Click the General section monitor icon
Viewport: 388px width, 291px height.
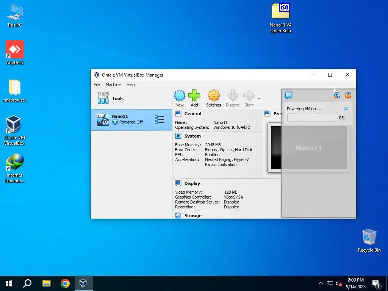[x=178, y=114]
